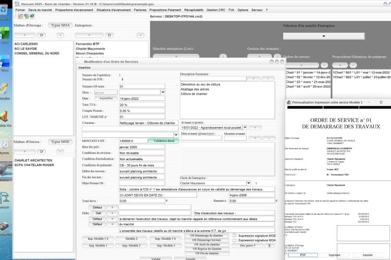
Task: Click the copy documents icon in the toolbar
Action: 26,17
